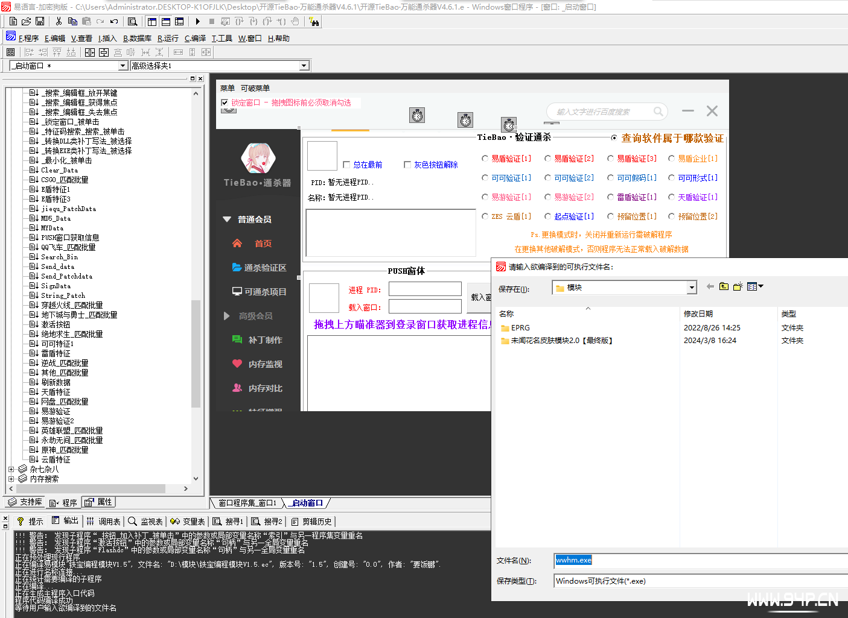Open the F.程序 menu
848x618 pixels.
[x=28, y=38]
